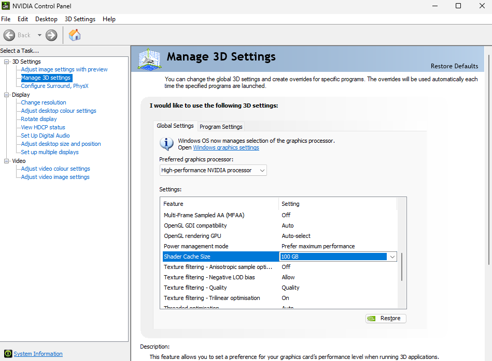This screenshot has height=361, width=492.
Task: Click the Manage 3D Settings header icon
Action: tap(150, 58)
